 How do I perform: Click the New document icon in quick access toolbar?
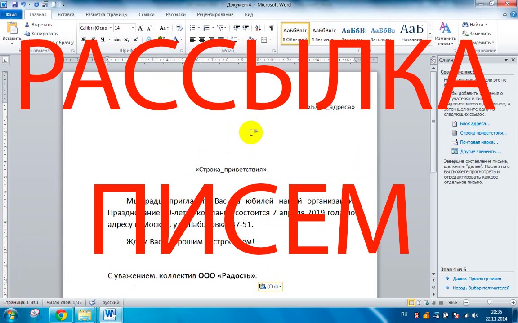[x=54, y=4]
